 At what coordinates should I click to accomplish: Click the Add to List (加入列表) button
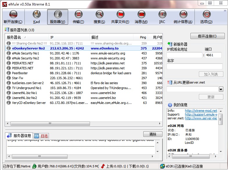(211, 74)
